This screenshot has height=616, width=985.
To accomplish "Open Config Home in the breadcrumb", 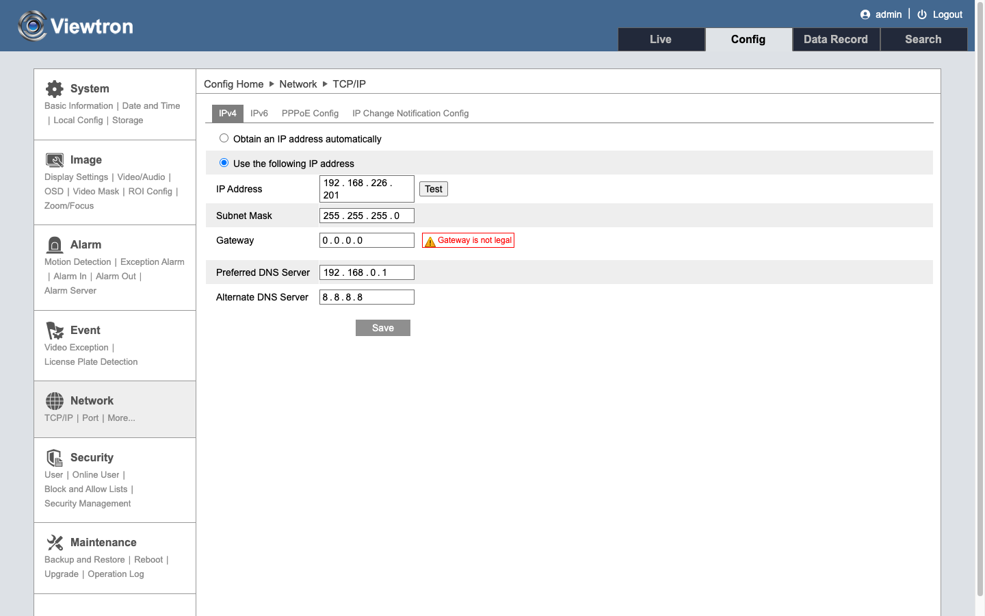I will pos(234,84).
